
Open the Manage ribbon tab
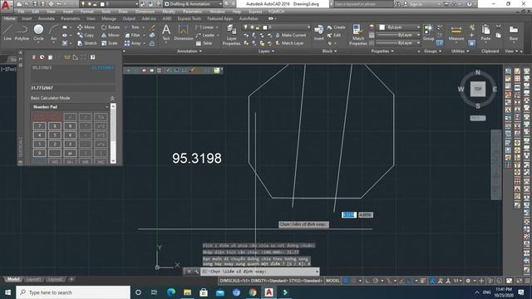tap(109, 18)
